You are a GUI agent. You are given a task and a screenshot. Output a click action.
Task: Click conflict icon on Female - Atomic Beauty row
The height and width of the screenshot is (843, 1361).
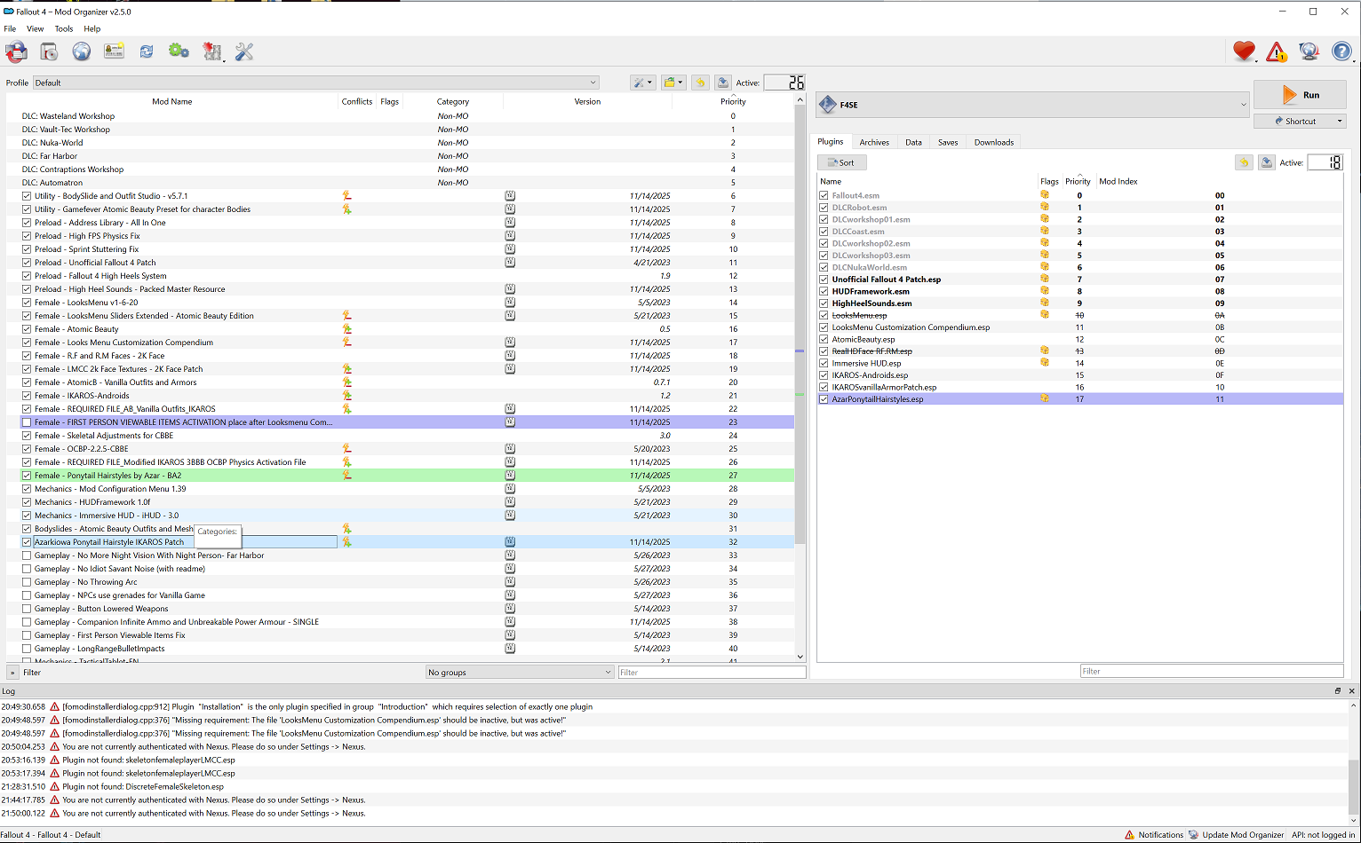tap(346, 329)
